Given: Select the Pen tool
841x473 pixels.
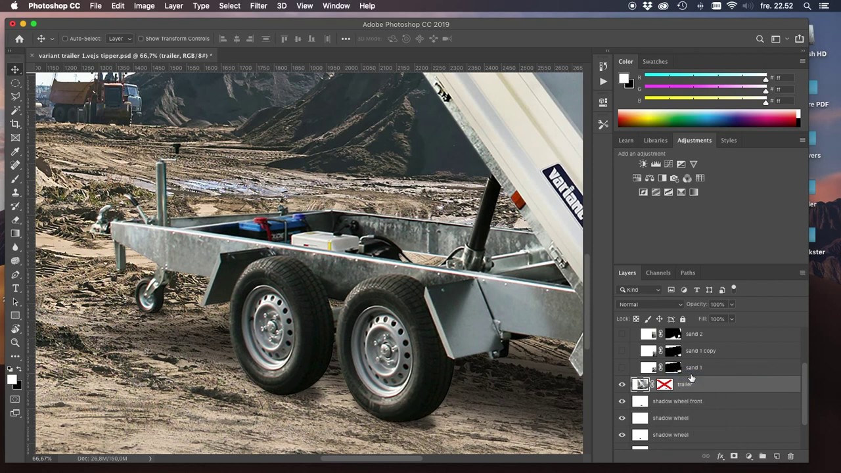Looking at the screenshot, I should pyautogui.click(x=15, y=275).
